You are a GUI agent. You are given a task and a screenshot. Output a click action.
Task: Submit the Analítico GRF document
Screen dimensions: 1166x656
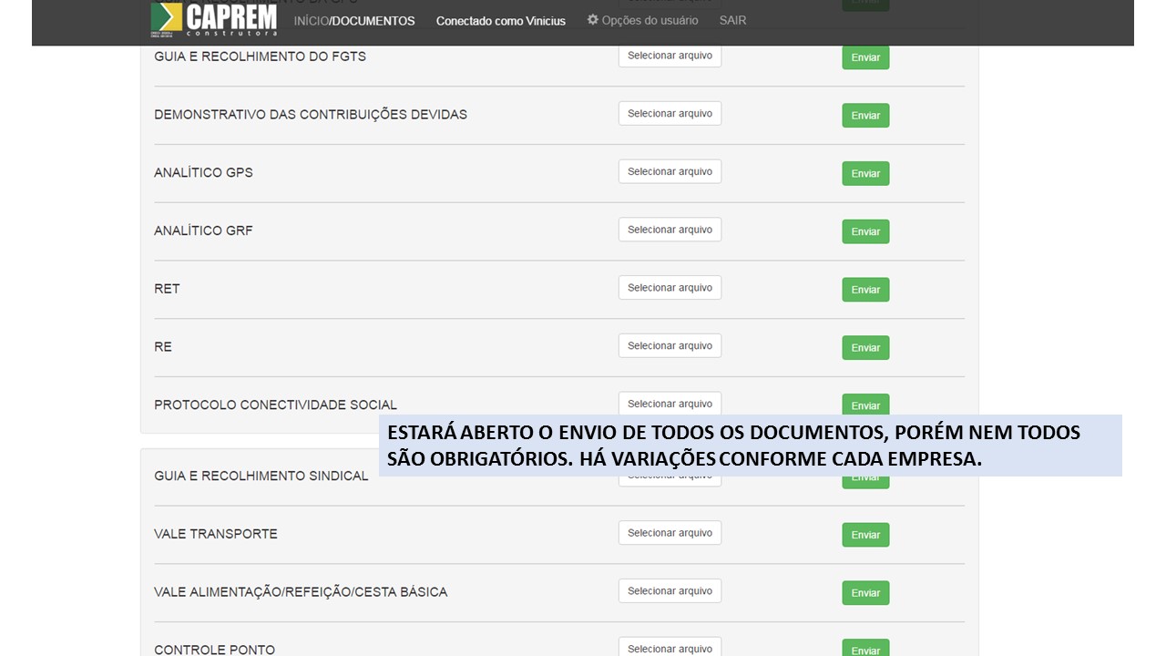tap(865, 231)
